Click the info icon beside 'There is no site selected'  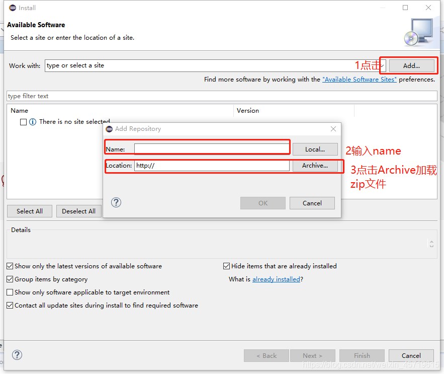(33, 122)
